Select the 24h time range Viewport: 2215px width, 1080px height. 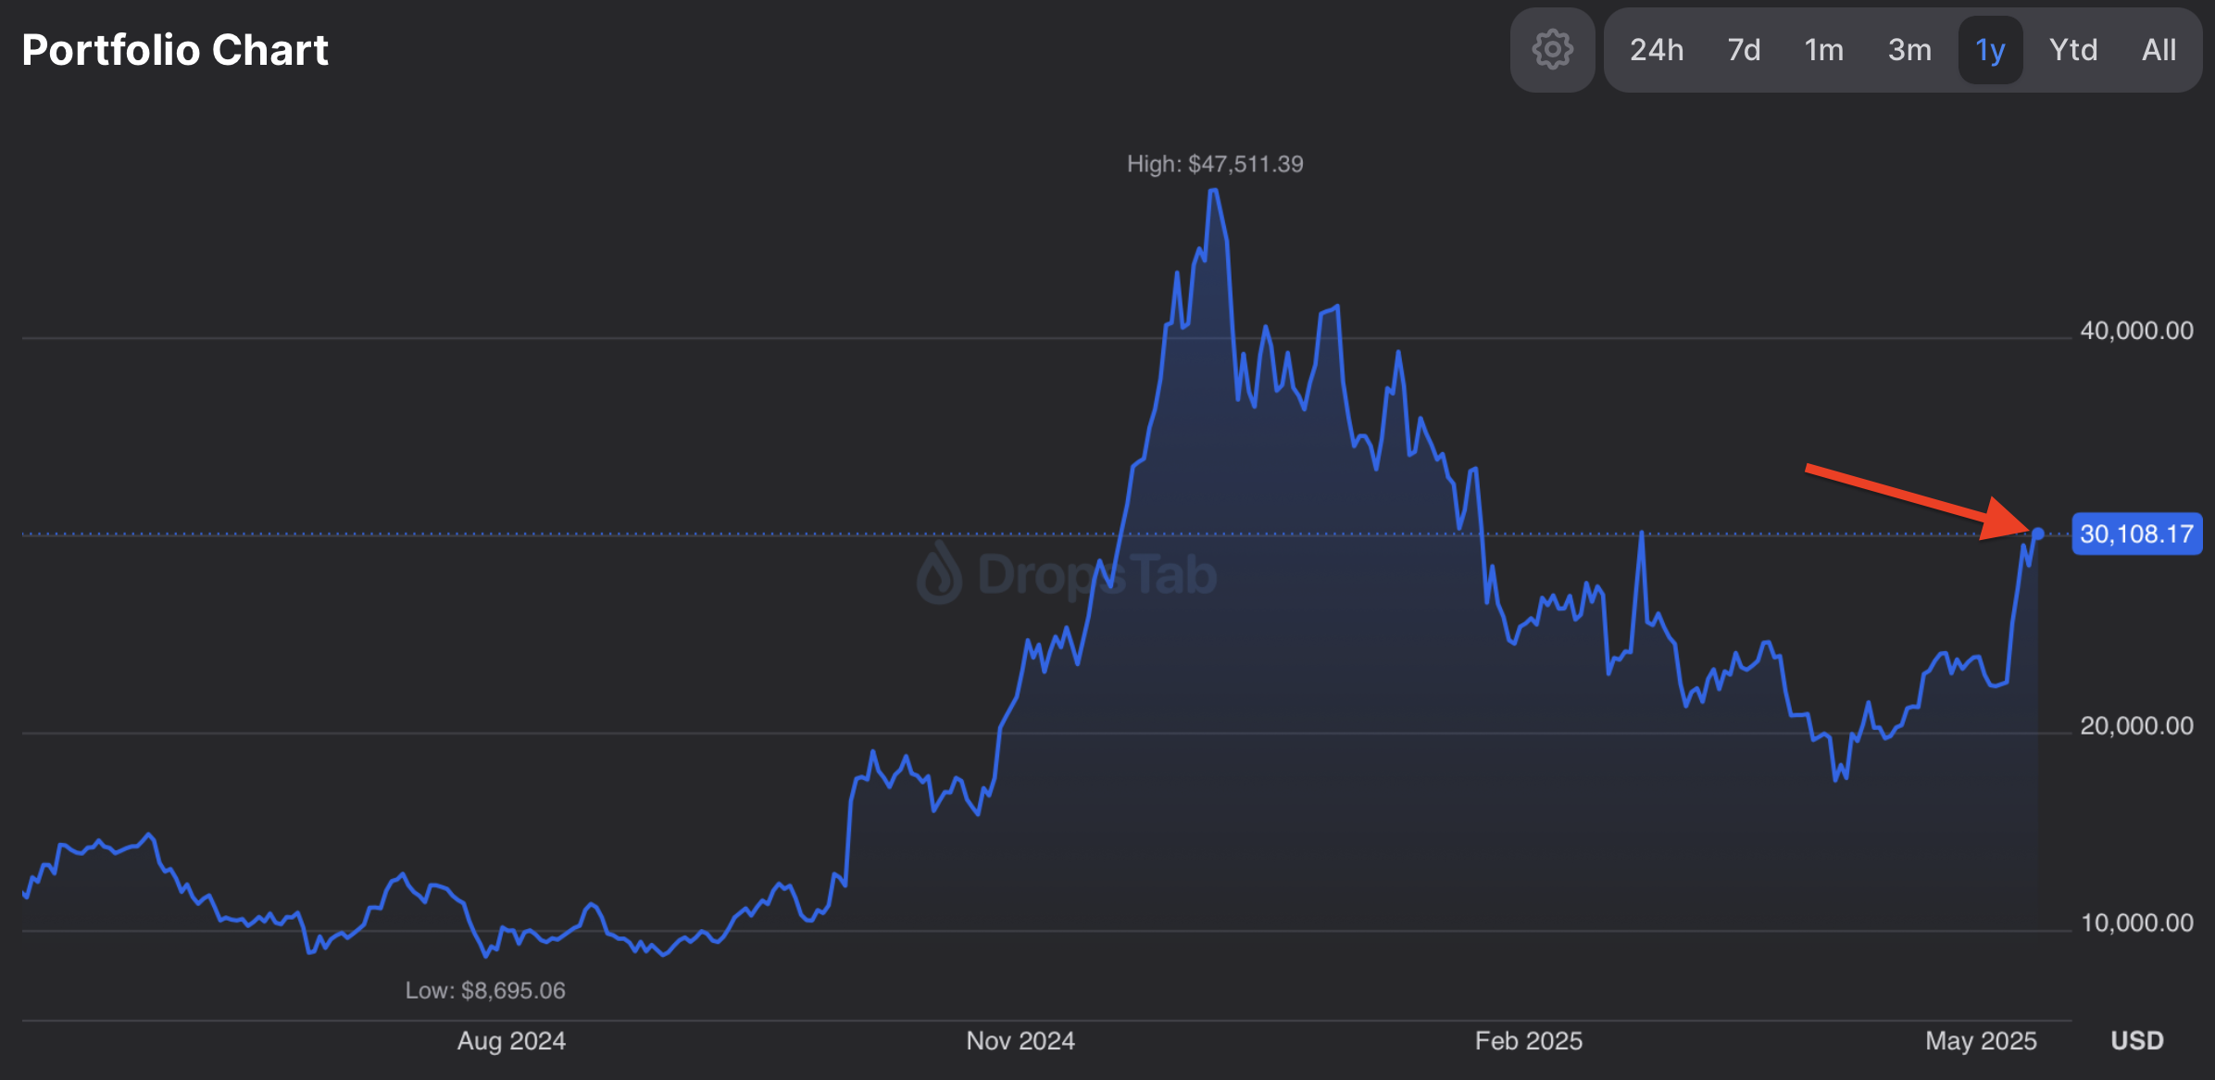coord(1657,50)
